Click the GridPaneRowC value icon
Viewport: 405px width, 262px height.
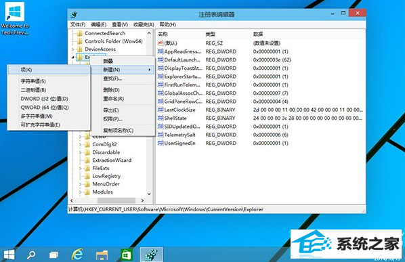[161, 102]
